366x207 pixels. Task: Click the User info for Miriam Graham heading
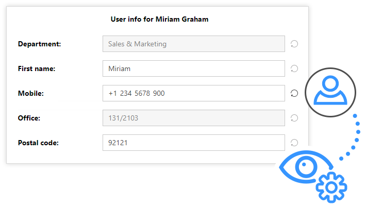159,19
